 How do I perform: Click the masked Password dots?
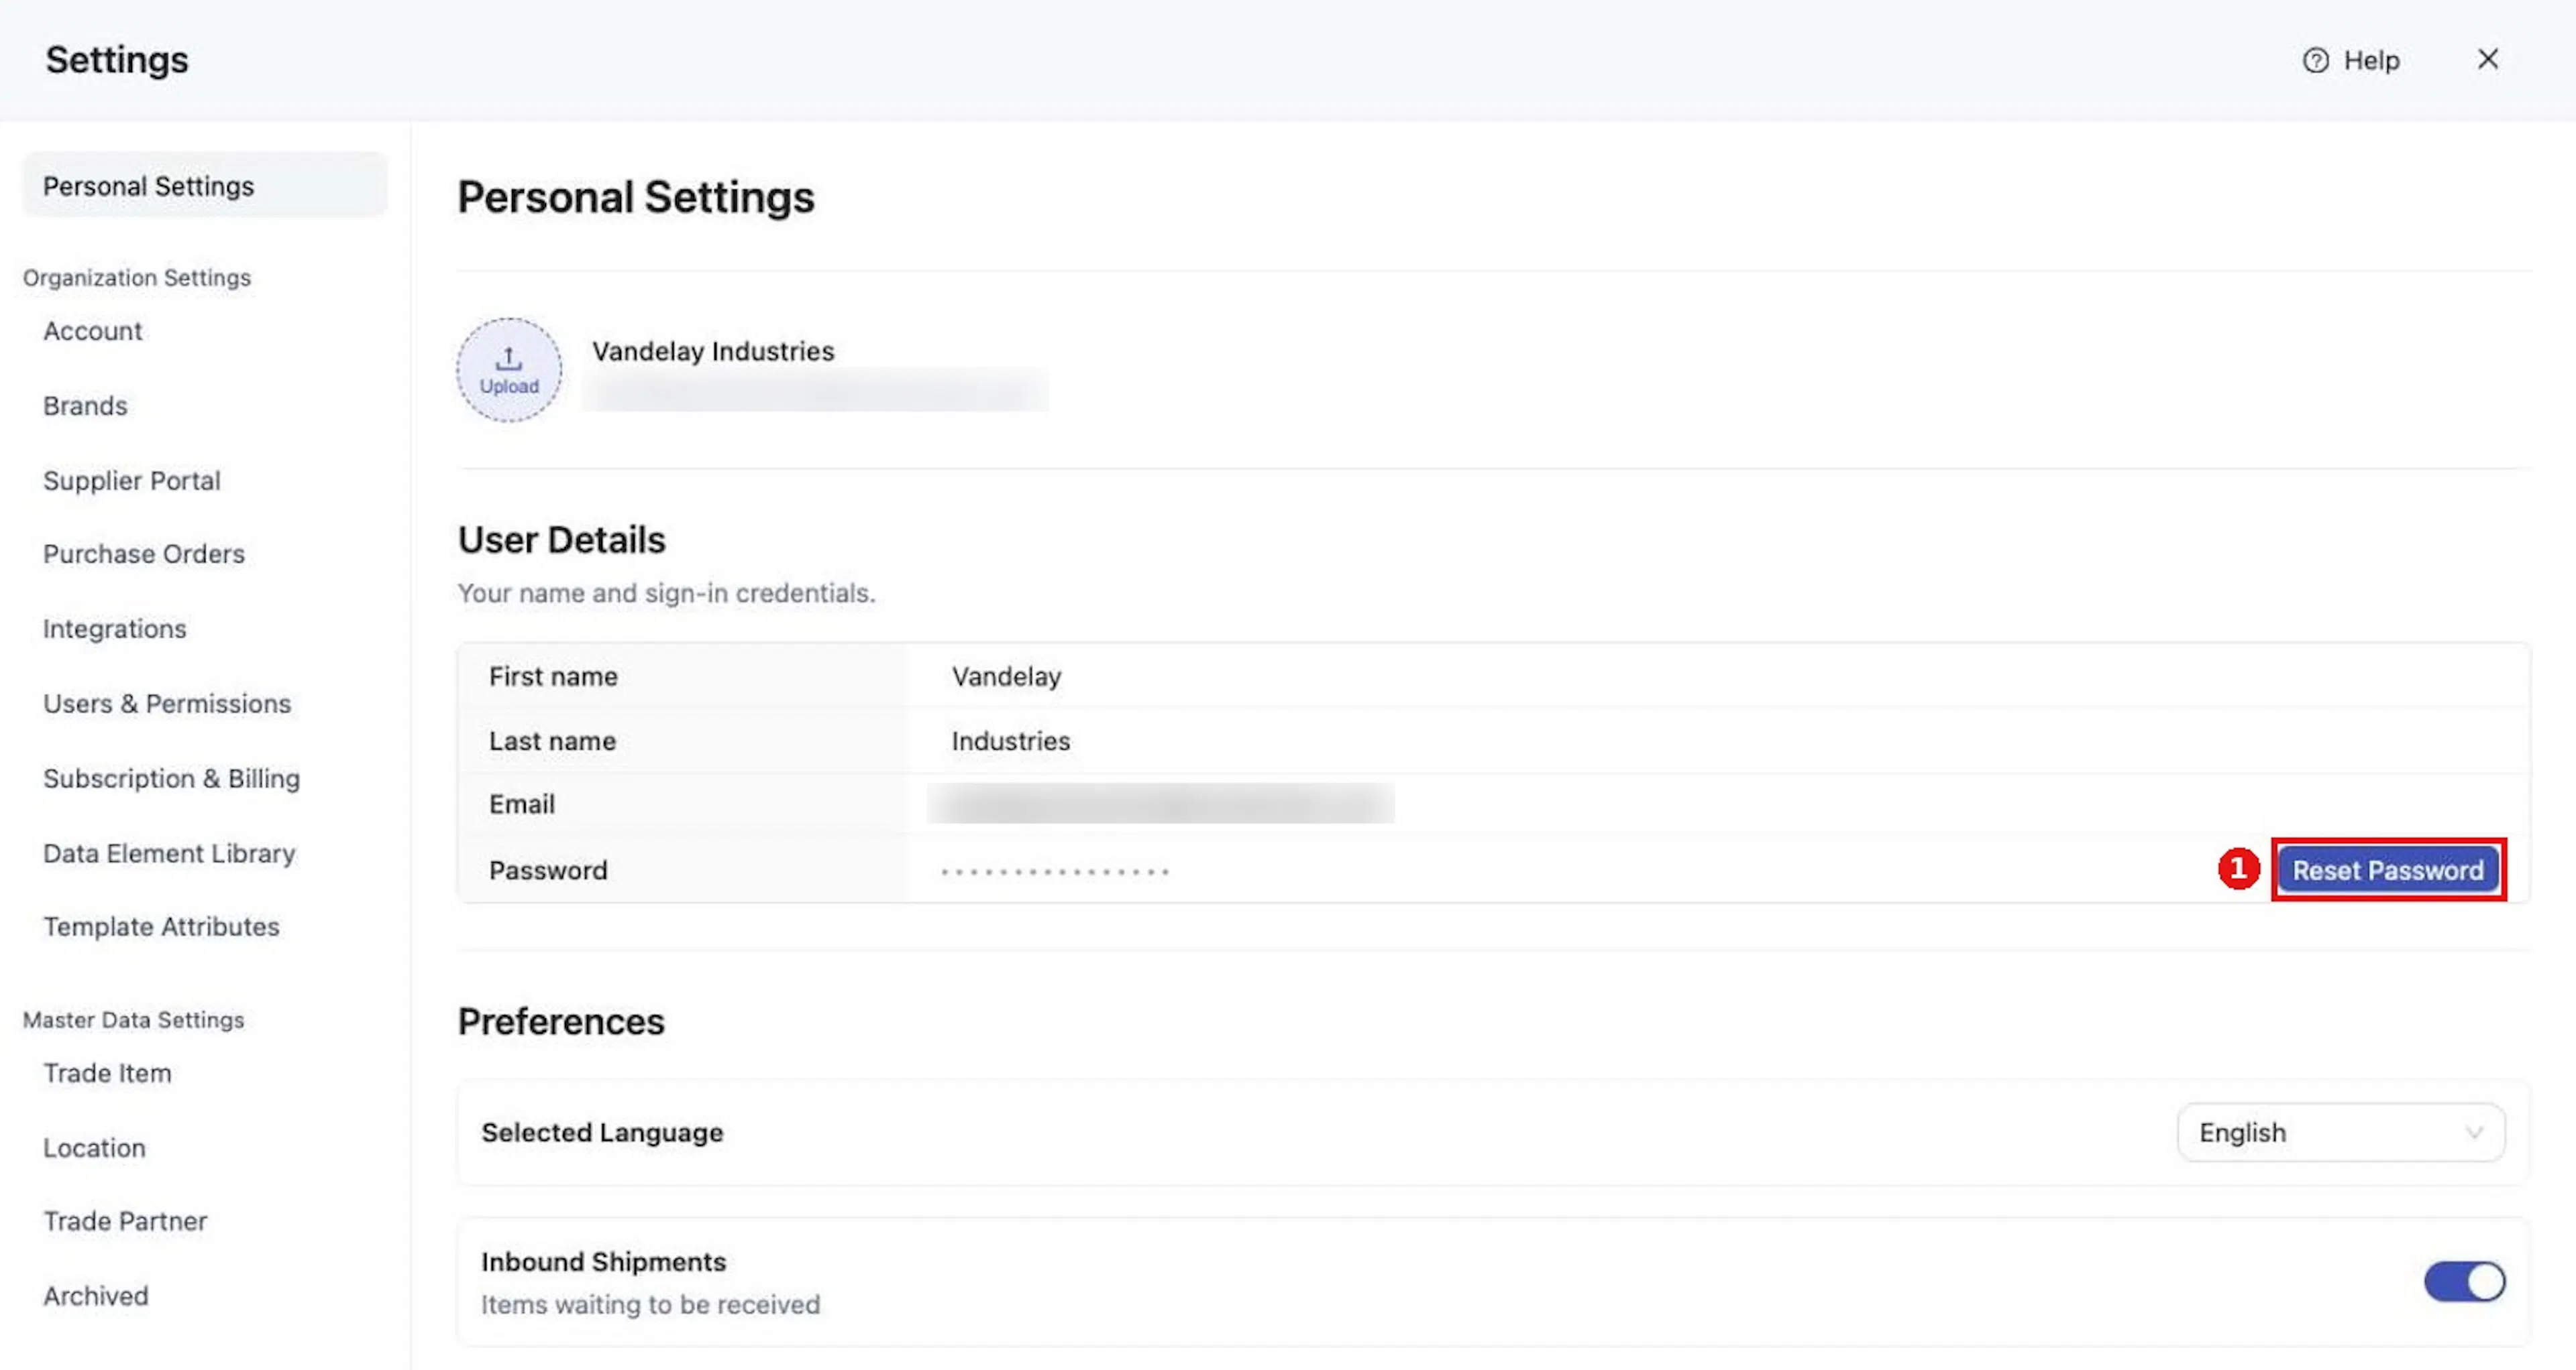[x=1055, y=871]
